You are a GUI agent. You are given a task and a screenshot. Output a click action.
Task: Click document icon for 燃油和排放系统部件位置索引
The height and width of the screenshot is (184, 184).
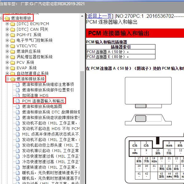click(18, 90)
